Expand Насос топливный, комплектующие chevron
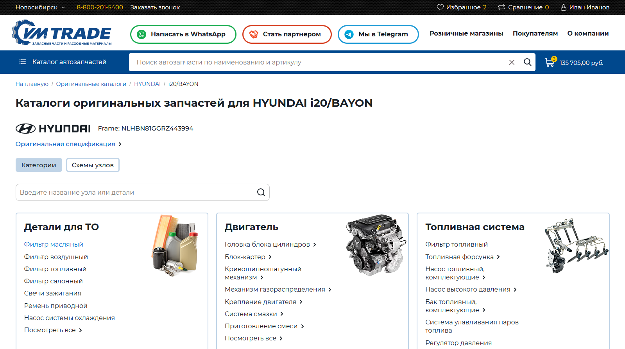 484,277
